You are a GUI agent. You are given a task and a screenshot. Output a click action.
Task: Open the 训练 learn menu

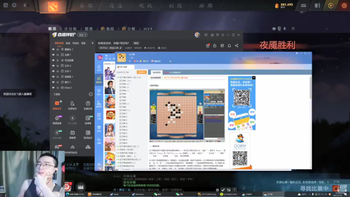click(175, 6)
